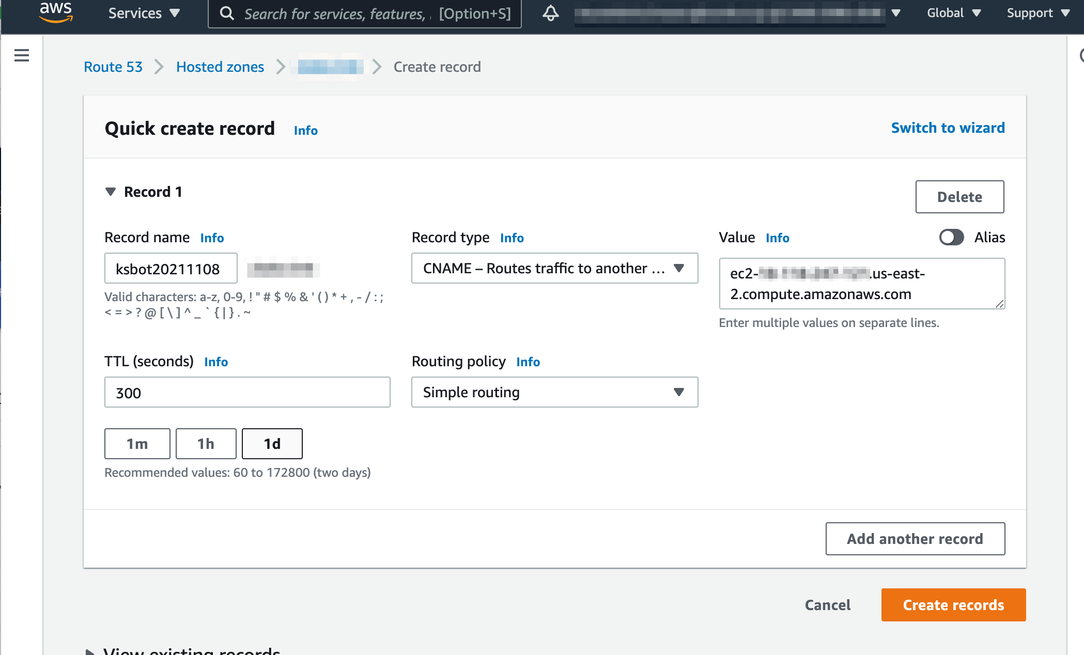The width and height of the screenshot is (1084, 655).
Task: Click the AWS logo home icon
Action: click(56, 12)
